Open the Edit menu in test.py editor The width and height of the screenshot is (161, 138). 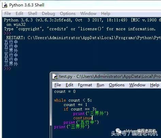69,85
